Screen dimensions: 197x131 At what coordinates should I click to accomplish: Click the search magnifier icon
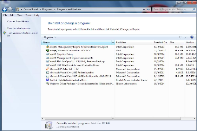coord(194,9)
